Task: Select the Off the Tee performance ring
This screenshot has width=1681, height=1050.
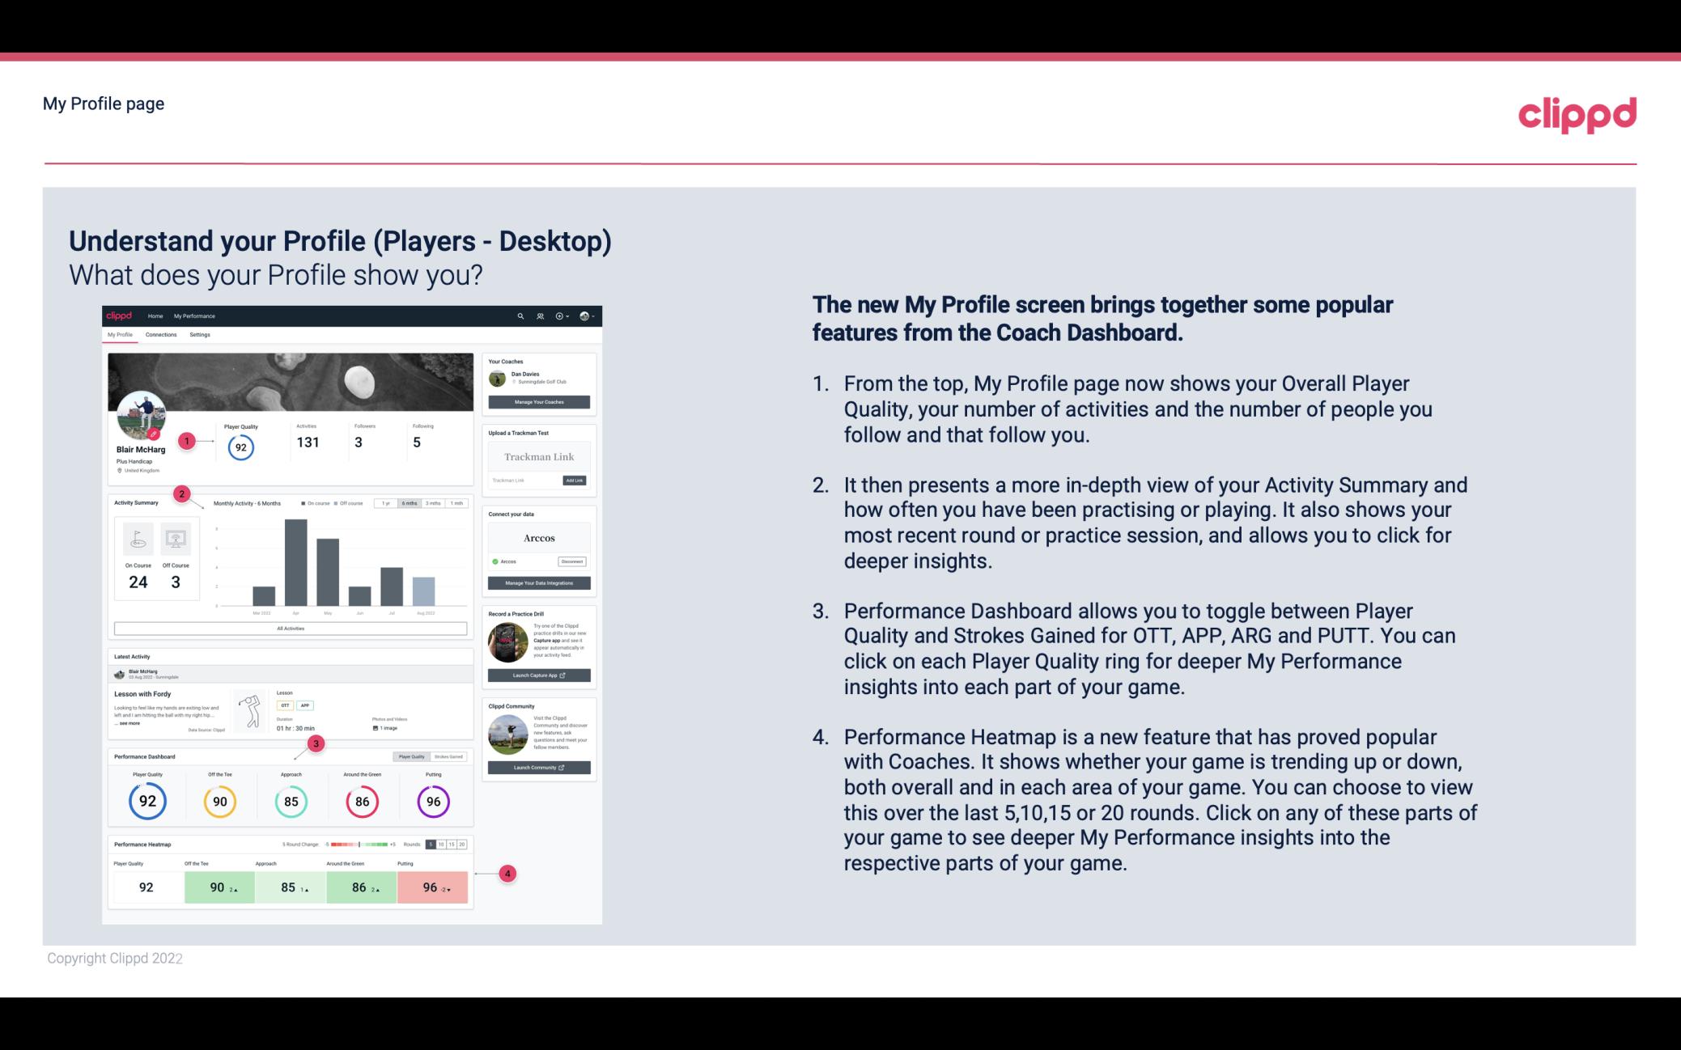Action: [x=219, y=799]
